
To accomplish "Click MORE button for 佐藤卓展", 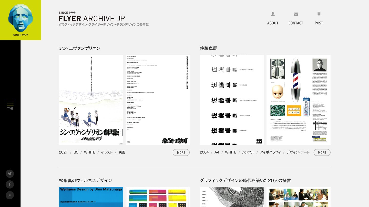I will click(x=322, y=152).
